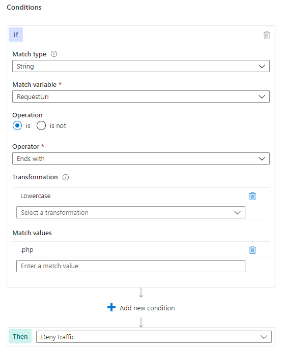Click Add new condition link

tap(147, 308)
